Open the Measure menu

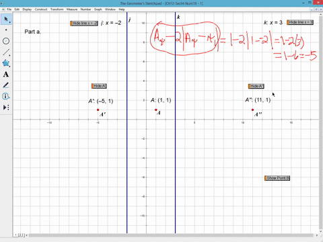[x=72, y=9]
